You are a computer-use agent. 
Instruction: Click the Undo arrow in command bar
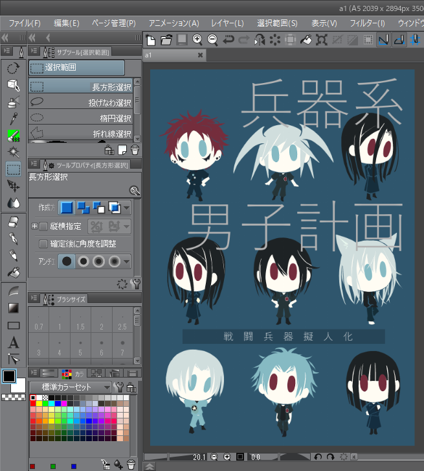[x=229, y=40]
